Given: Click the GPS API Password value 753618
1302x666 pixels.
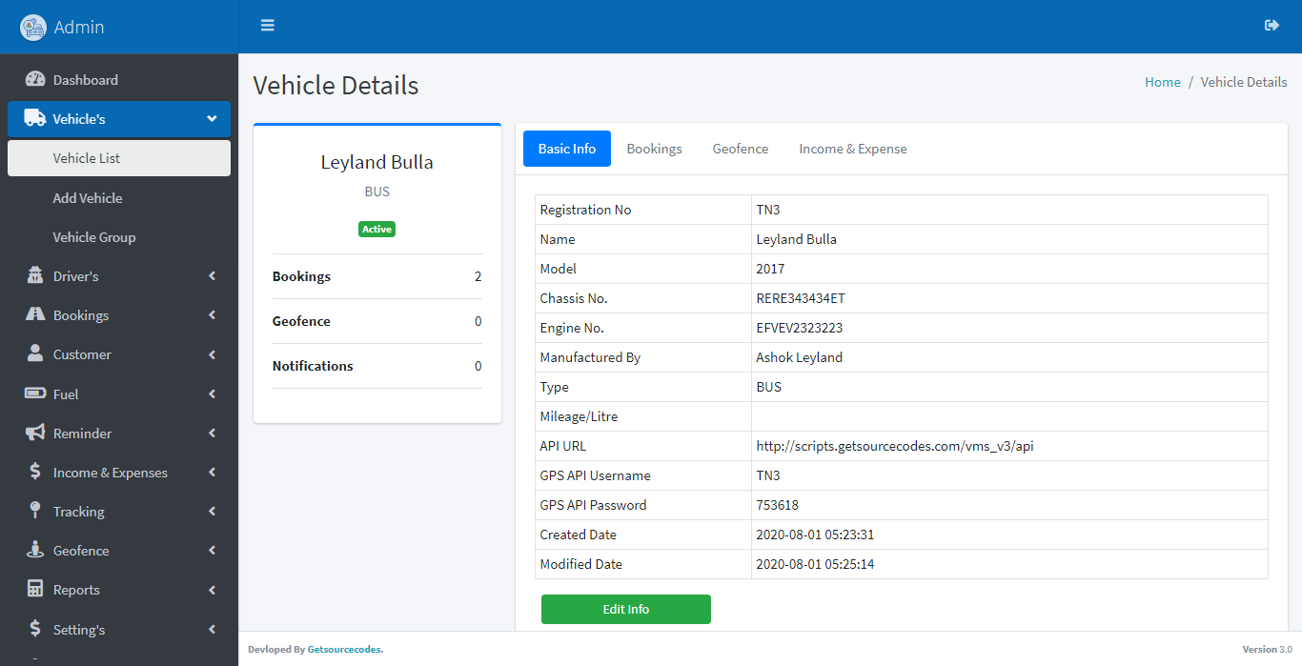Looking at the screenshot, I should pyautogui.click(x=778, y=505).
